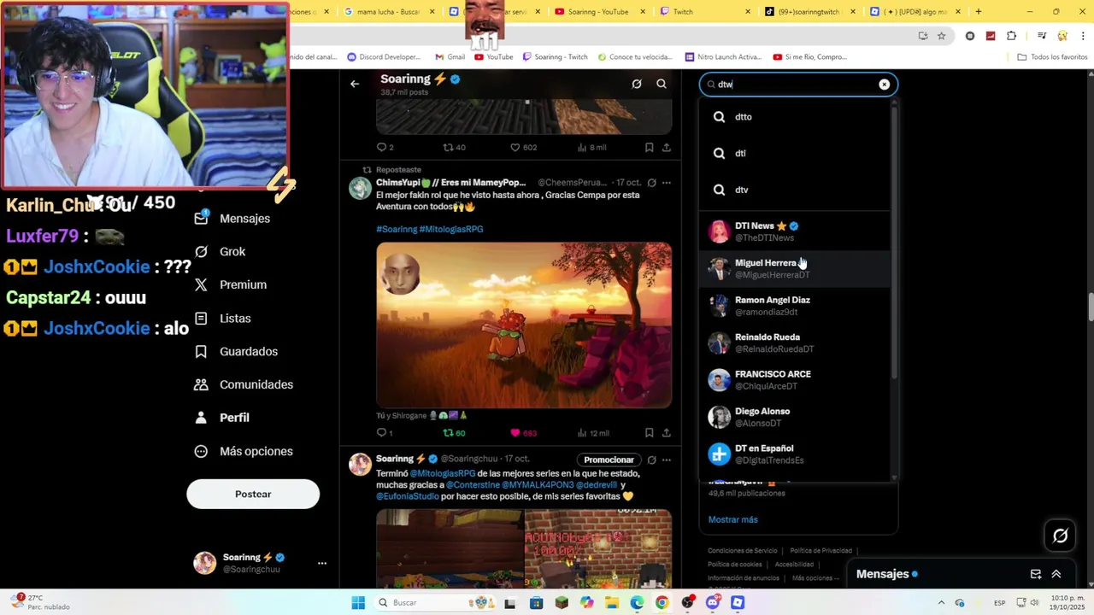
Task: Clear the search field with the X icon
Action: pos(884,85)
